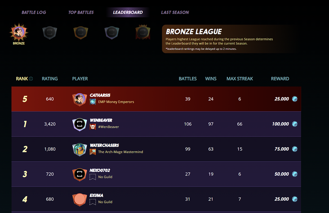Open EXUMA player name link

coord(96,195)
